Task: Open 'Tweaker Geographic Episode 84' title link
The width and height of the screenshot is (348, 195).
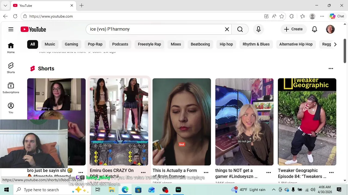Action: (x=302, y=173)
